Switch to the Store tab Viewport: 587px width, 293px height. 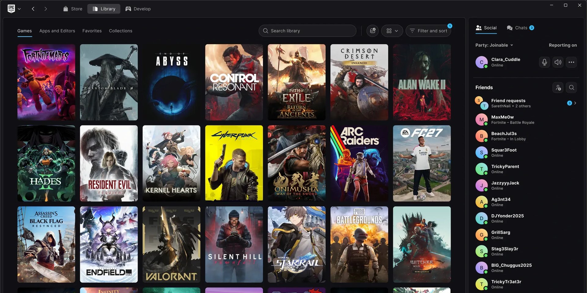pos(73,9)
